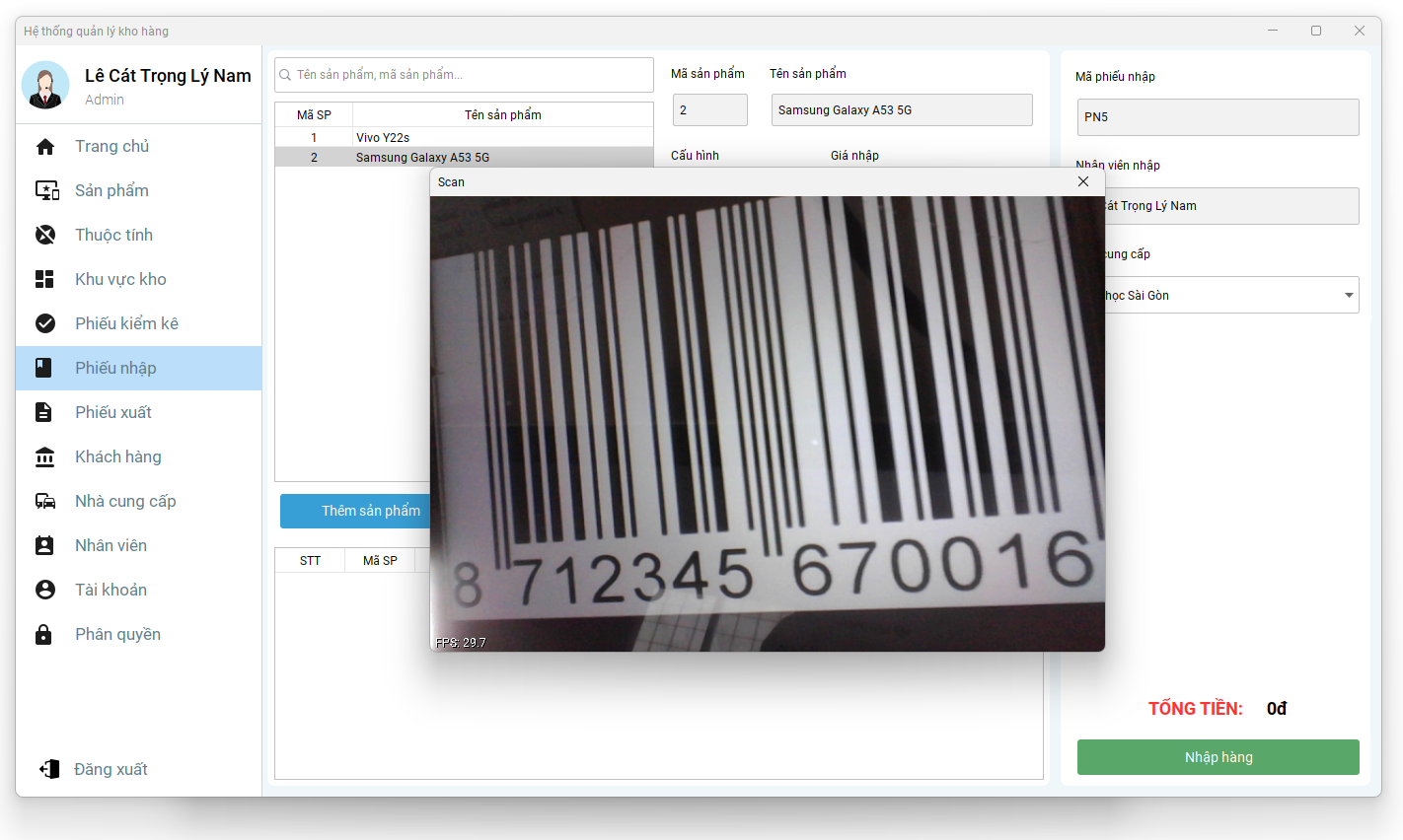Open the supplier dropdown list
Screen dimensions: 1403x840
[x=1349, y=295]
